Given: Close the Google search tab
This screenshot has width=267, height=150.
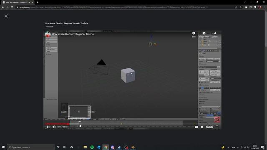Looking at the screenshot, I should tap(32, 2).
